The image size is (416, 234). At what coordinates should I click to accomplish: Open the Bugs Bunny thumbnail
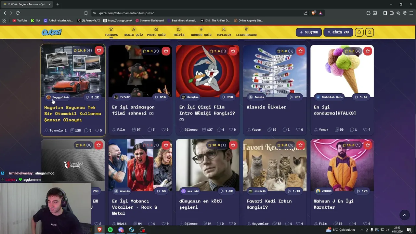[x=207, y=71]
